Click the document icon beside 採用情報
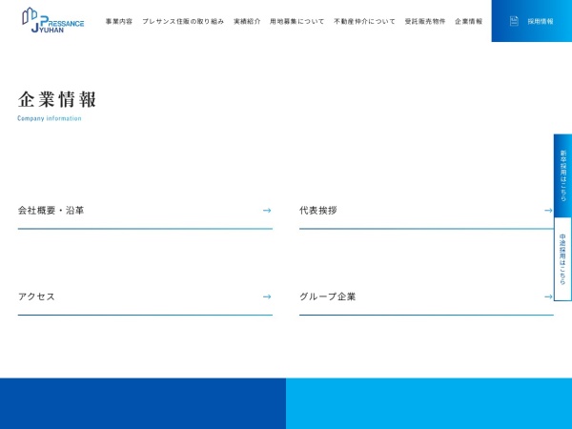 [514, 21]
